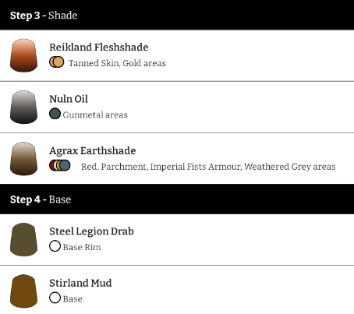The height and width of the screenshot is (314, 354).
Task: Click the Stirland Mud paint pot icon
Action: [23, 291]
